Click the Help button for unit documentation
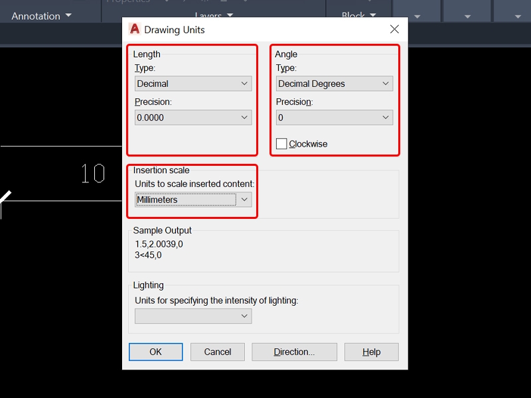The height and width of the screenshot is (398, 531). pos(371,352)
